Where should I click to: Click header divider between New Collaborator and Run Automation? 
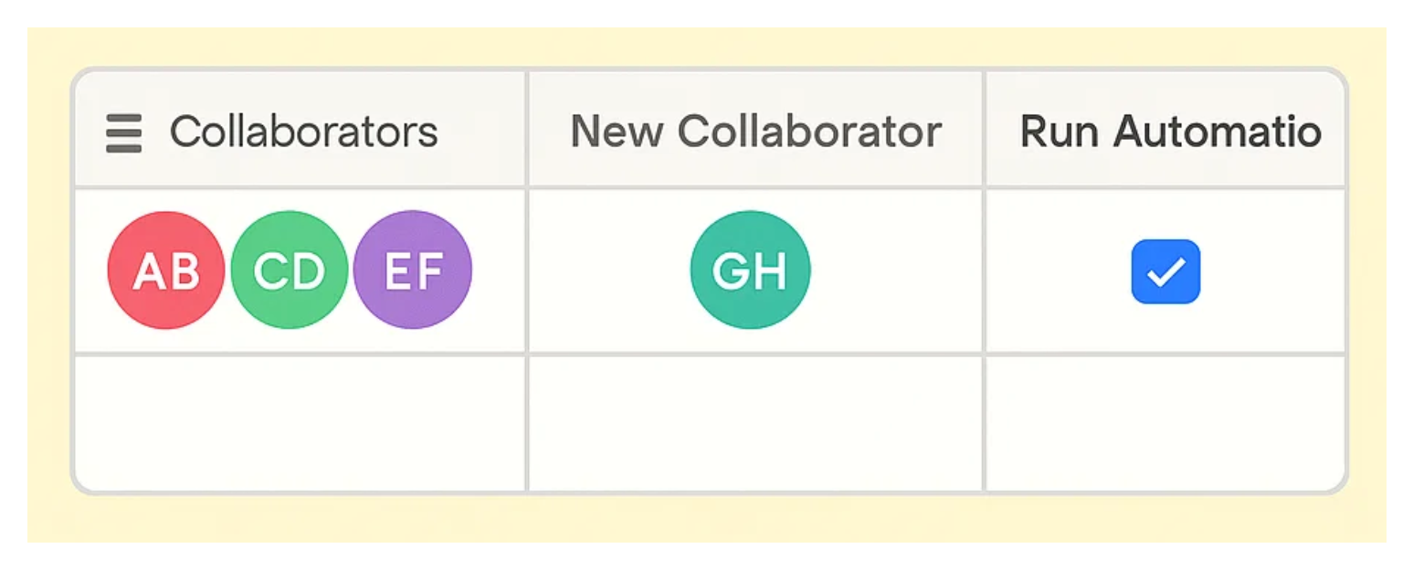[x=984, y=130]
